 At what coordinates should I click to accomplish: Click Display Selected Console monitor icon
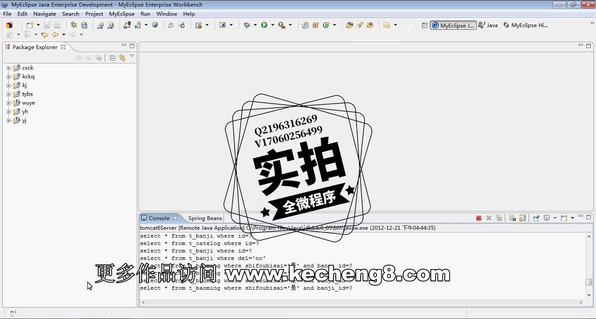(x=547, y=218)
